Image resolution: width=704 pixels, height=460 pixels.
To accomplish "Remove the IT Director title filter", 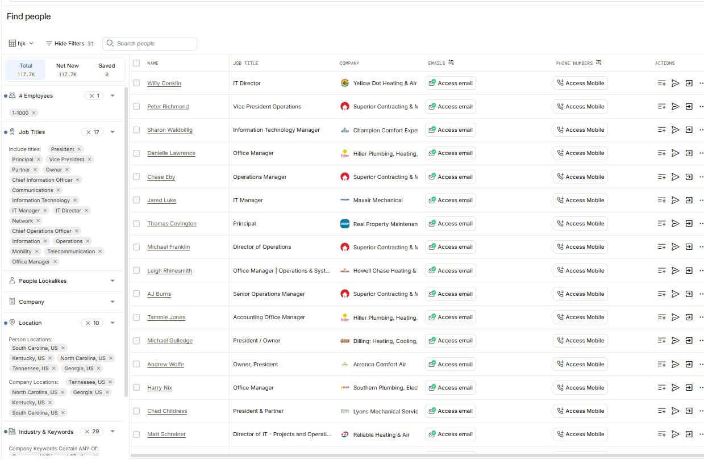I will coord(86,211).
